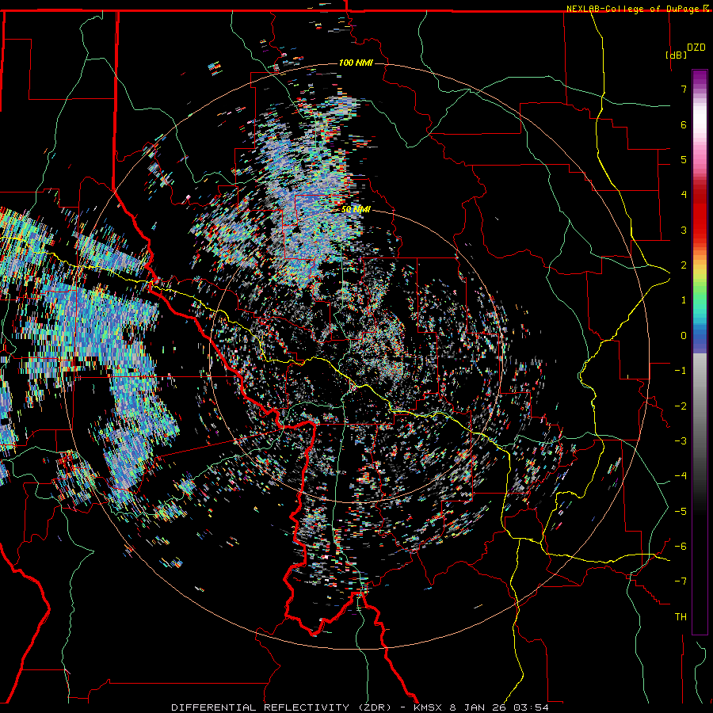The height and width of the screenshot is (713, 713).
Task: Click the positive 3 scale label
Action: point(684,230)
